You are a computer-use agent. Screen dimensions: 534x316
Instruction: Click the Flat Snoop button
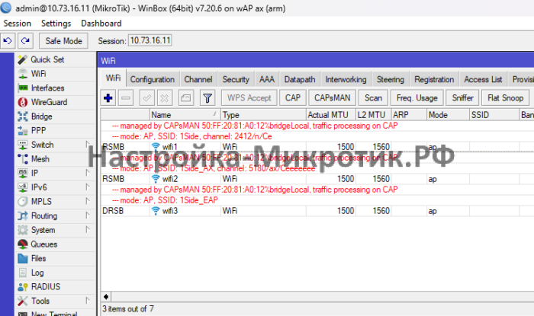(x=505, y=98)
